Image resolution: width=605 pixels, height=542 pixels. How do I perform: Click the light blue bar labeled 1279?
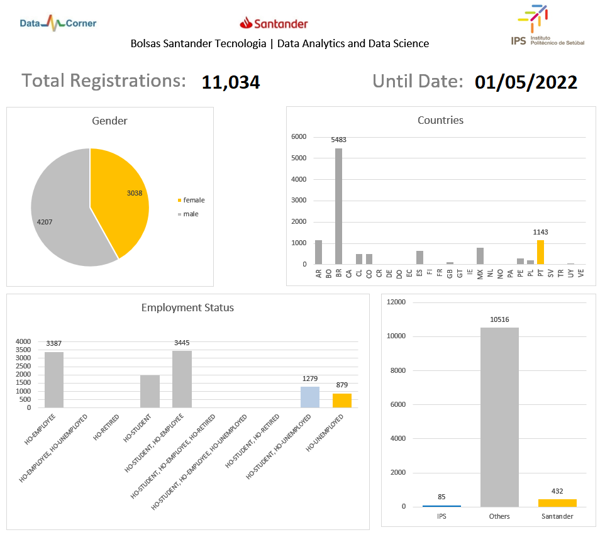coord(310,397)
